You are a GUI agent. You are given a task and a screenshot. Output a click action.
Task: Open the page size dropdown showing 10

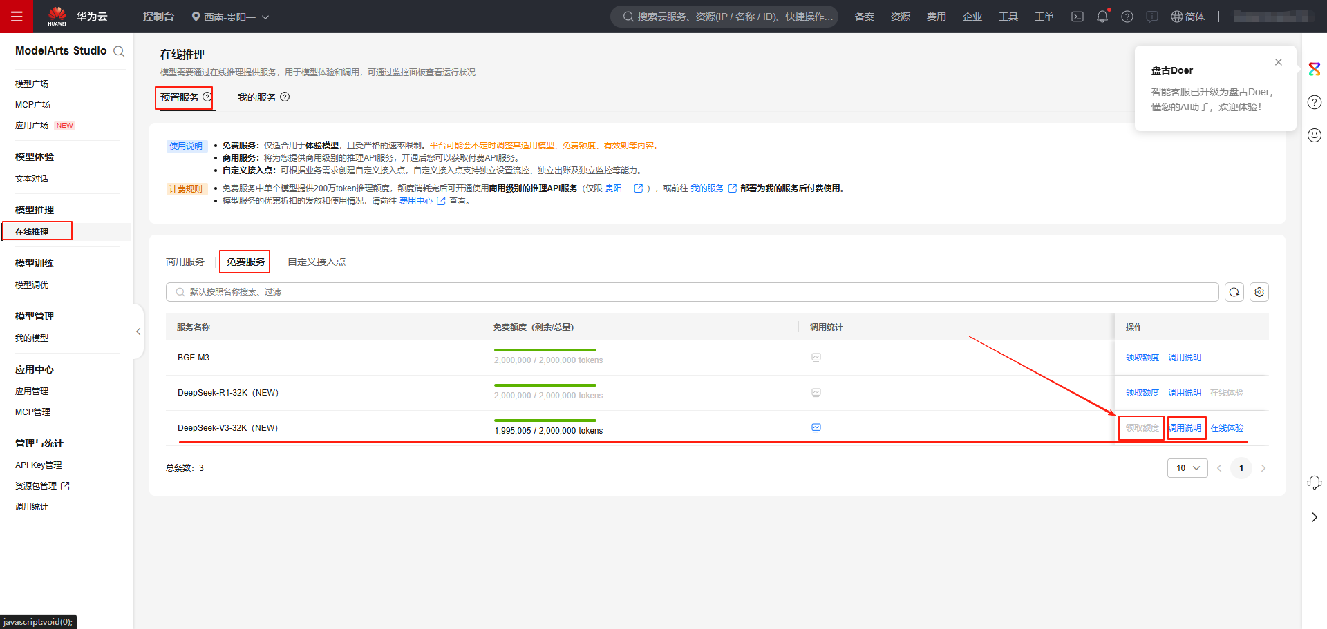pos(1188,468)
